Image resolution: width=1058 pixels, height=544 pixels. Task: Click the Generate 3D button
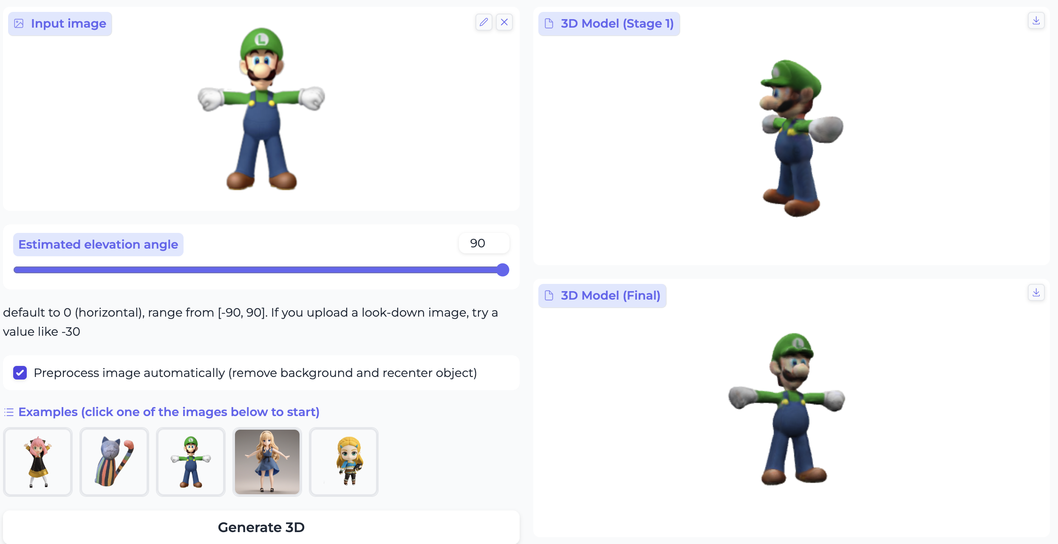pyautogui.click(x=261, y=527)
